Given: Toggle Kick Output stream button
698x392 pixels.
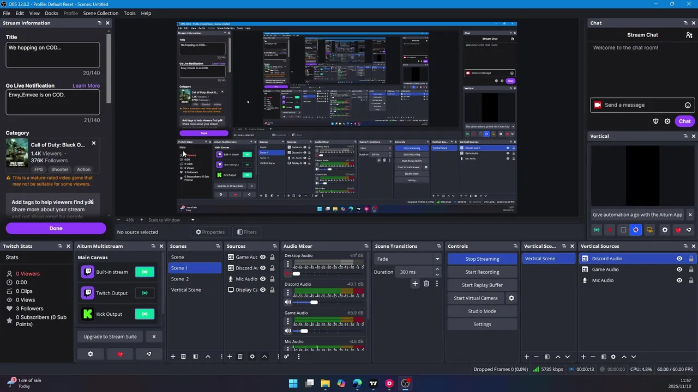Looking at the screenshot, I should [145, 314].
